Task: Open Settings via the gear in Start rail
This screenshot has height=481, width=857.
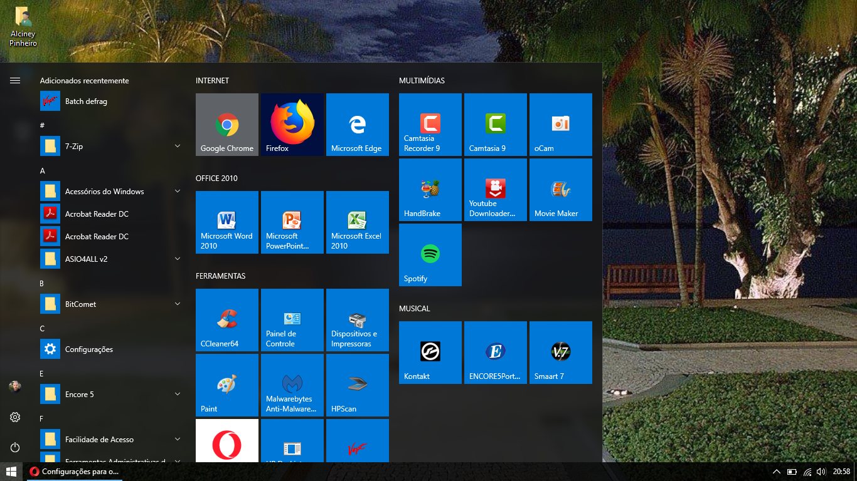Action: (x=15, y=417)
